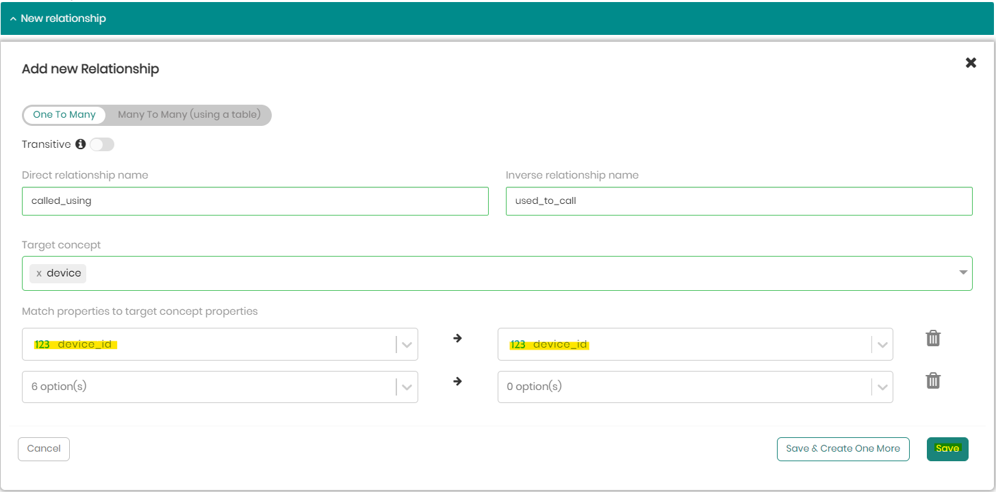Click the Transitive info icon

click(x=80, y=144)
